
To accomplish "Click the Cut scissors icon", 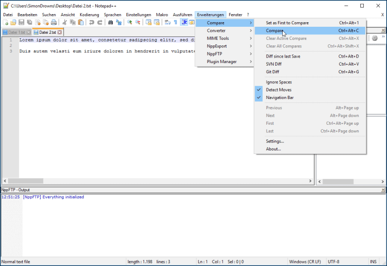I will [65, 23].
